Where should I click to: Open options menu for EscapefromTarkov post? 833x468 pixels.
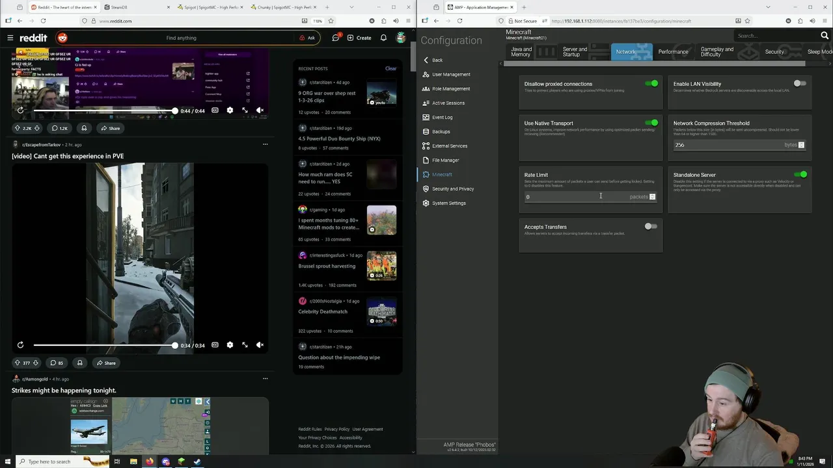click(265, 144)
